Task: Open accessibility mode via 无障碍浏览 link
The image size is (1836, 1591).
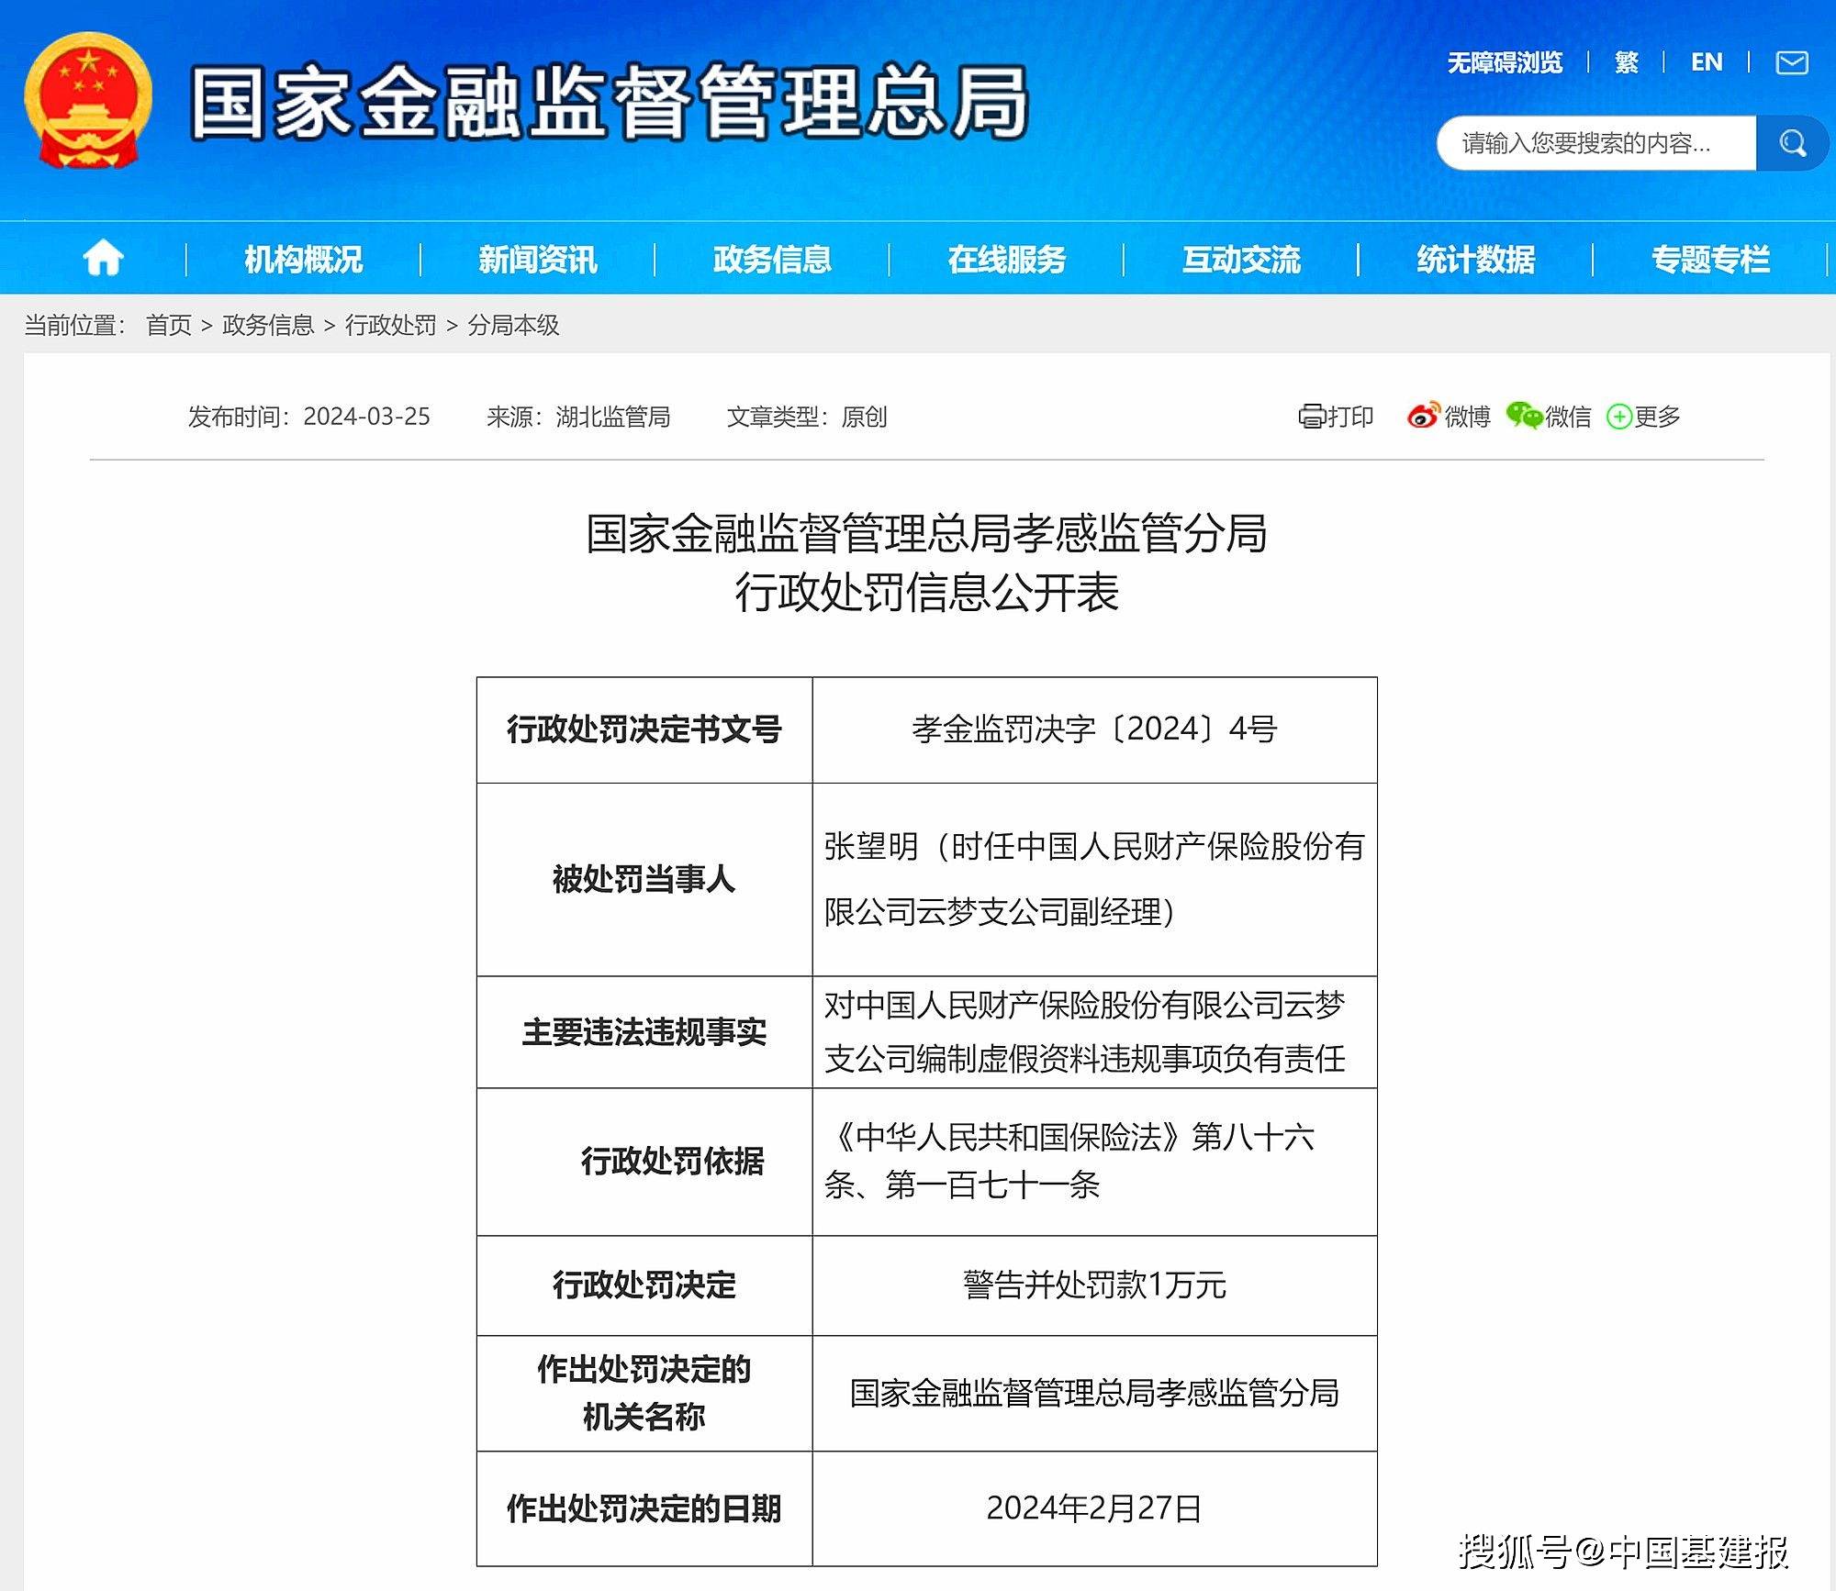Action: [x=1504, y=61]
